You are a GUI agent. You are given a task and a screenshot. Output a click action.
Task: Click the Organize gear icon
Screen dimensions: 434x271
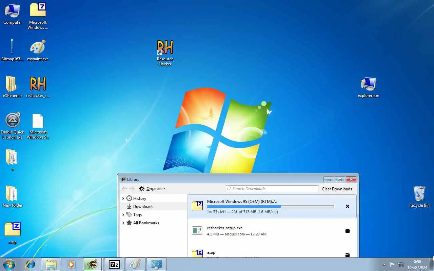pyautogui.click(x=142, y=189)
